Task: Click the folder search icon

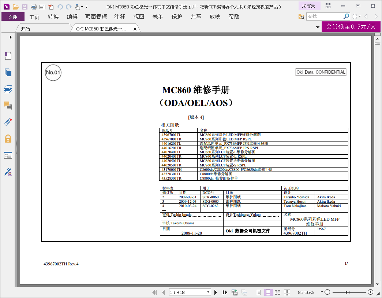Action: coord(302,16)
